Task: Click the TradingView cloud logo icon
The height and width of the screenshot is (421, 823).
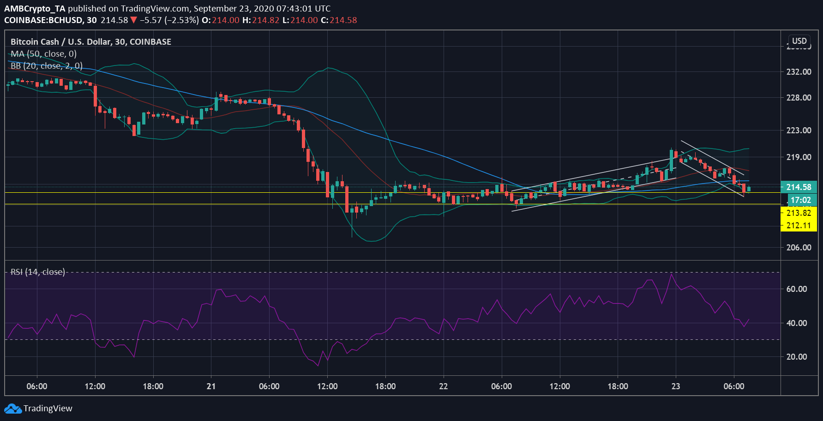Action: click(x=13, y=409)
